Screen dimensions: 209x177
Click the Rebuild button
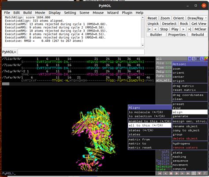(x=198, y=35)
